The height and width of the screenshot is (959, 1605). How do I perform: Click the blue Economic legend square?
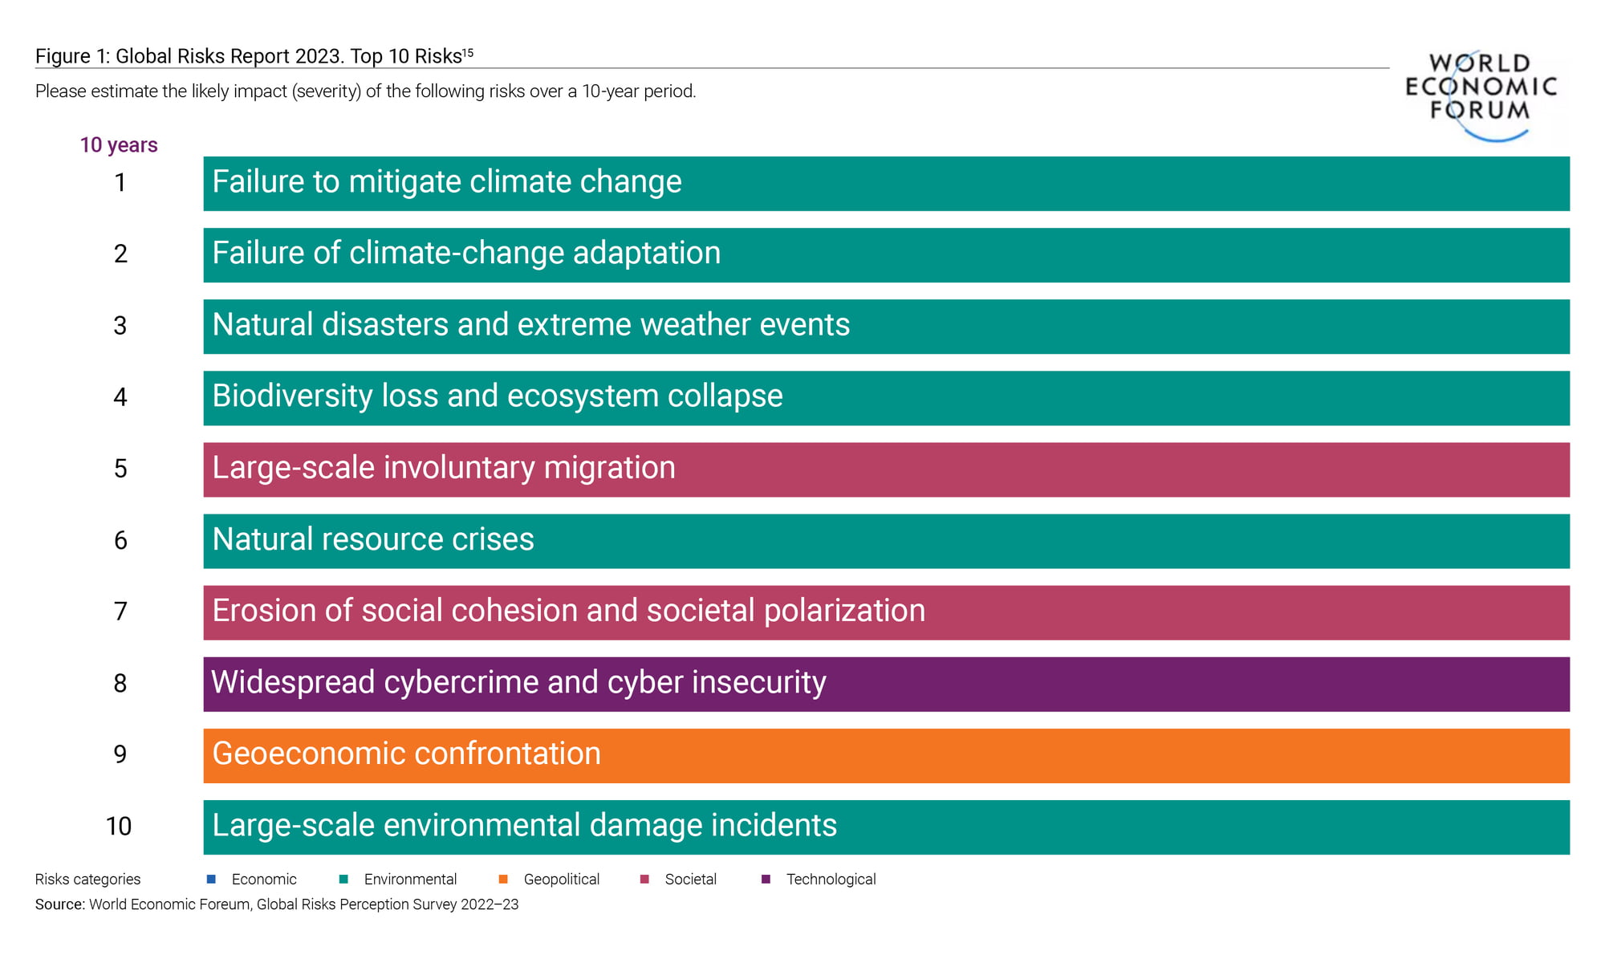coord(211,879)
